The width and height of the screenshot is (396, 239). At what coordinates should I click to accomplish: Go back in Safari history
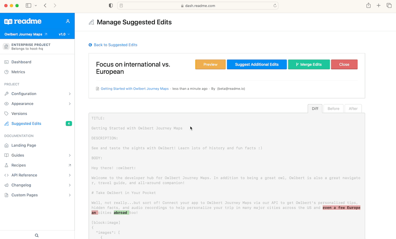pos(45,6)
